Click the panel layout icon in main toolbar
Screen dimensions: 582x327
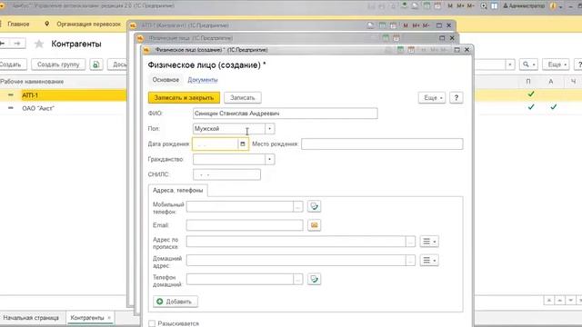(495, 6)
